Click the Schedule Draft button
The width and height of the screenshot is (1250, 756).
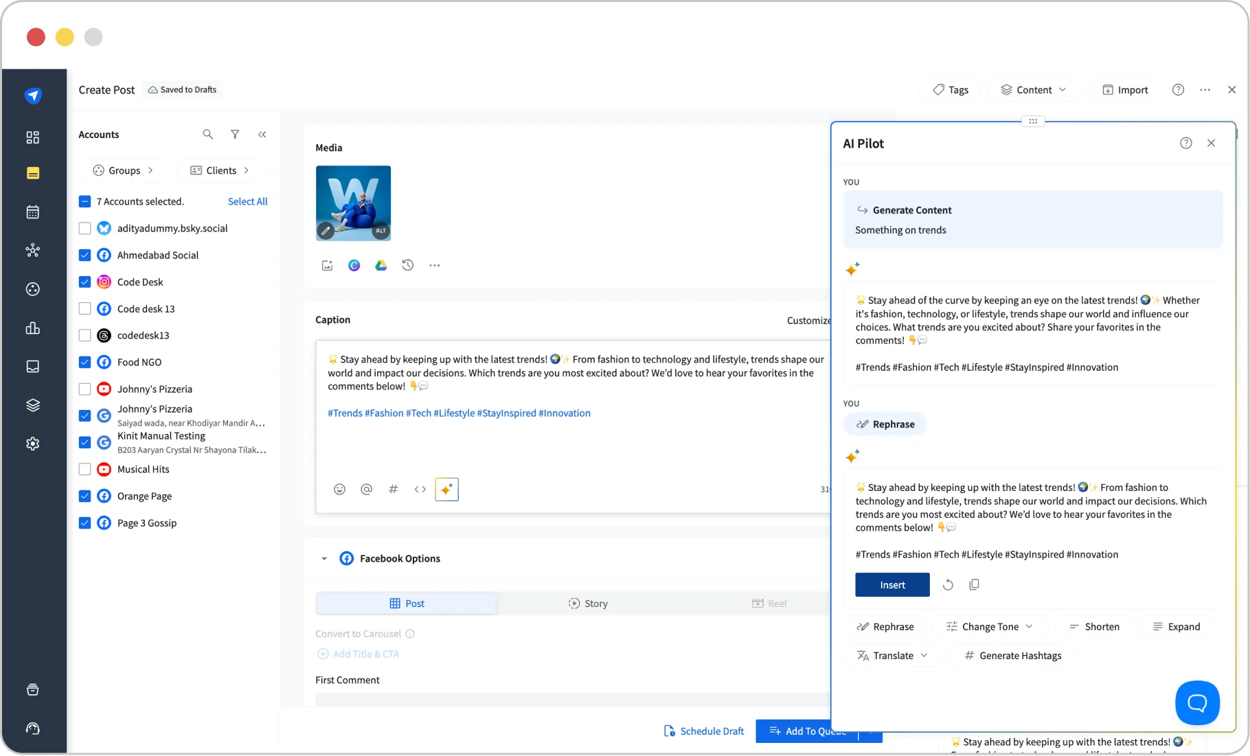(704, 731)
